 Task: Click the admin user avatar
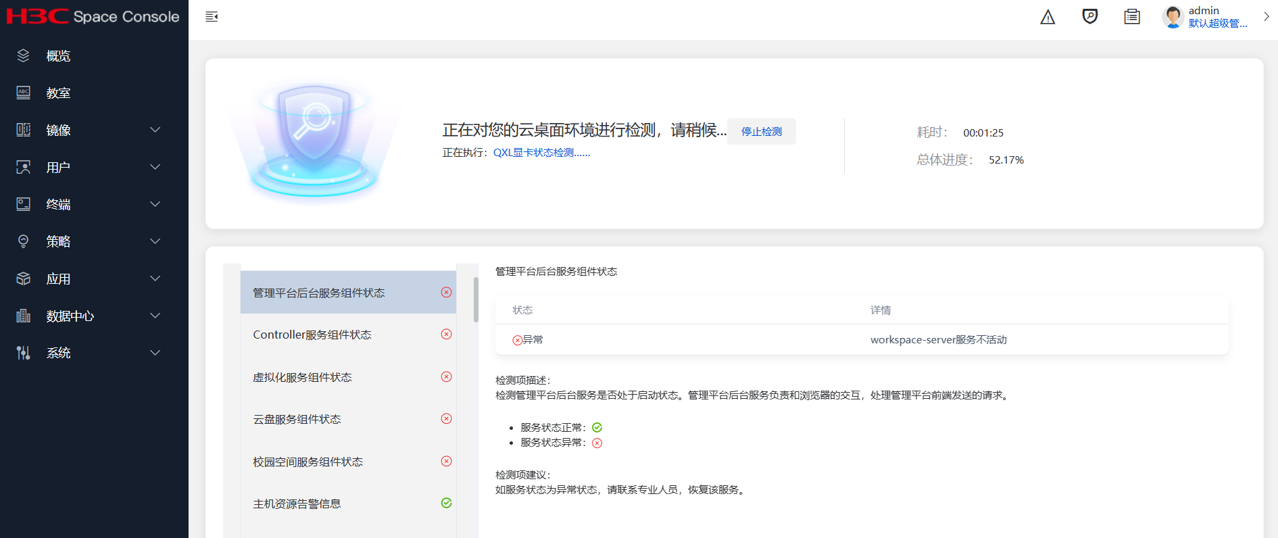pos(1173,17)
